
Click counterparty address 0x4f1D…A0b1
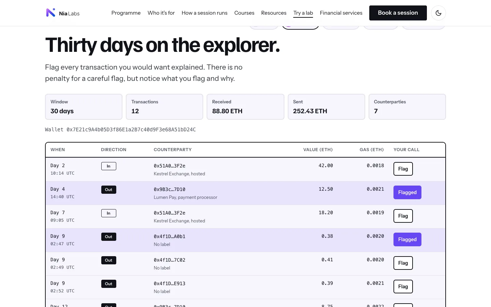pos(169,236)
